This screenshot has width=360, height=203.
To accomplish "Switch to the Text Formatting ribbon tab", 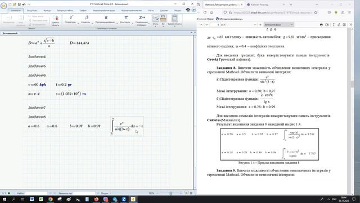I will pyautogui.click(x=131, y=11).
